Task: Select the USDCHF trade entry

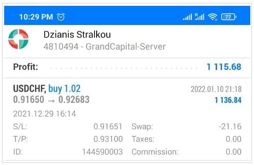Action: (x=127, y=119)
